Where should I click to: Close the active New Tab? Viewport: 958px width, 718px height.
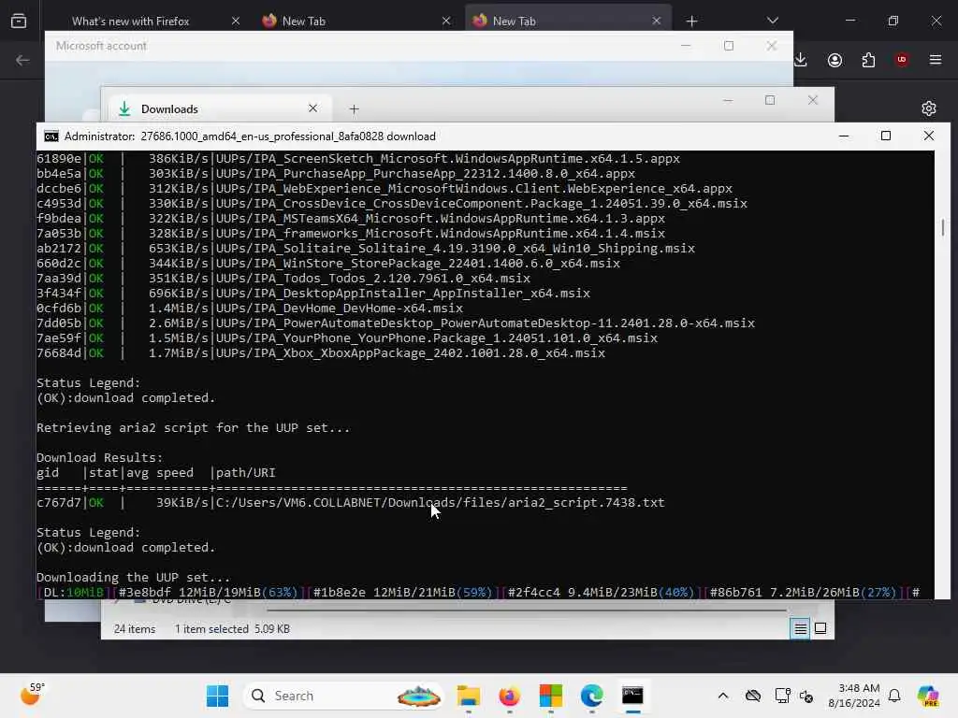pyautogui.click(x=657, y=21)
